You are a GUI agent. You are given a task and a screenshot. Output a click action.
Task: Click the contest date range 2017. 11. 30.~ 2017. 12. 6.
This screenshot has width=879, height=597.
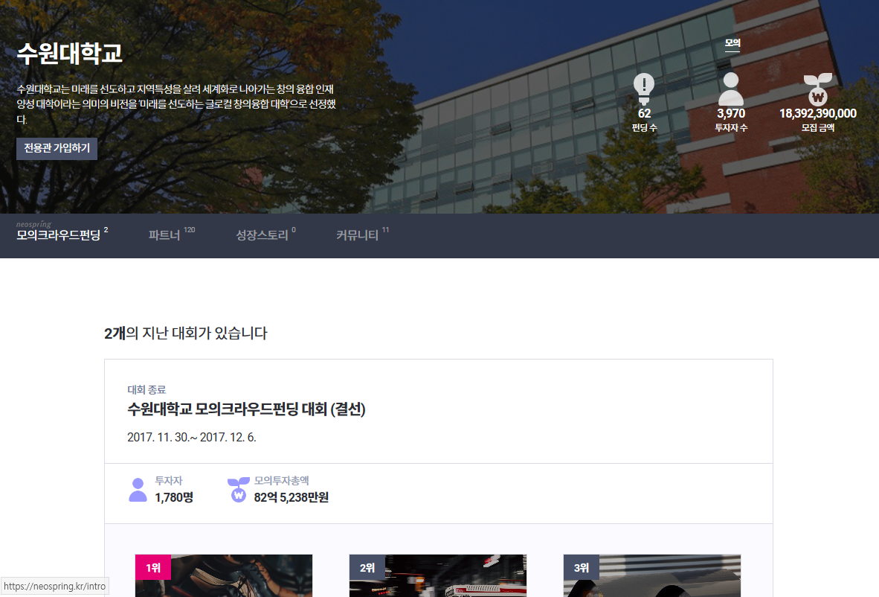point(192,437)
